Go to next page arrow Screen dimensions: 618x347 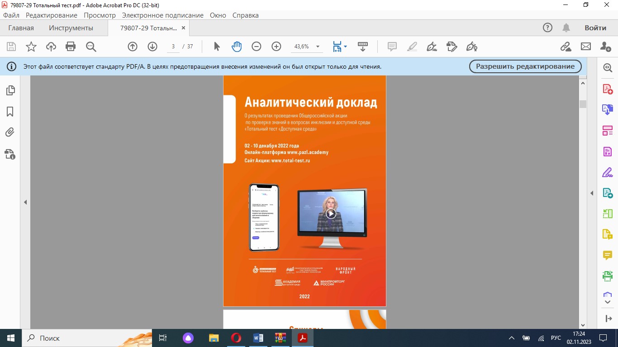(152, 47)
